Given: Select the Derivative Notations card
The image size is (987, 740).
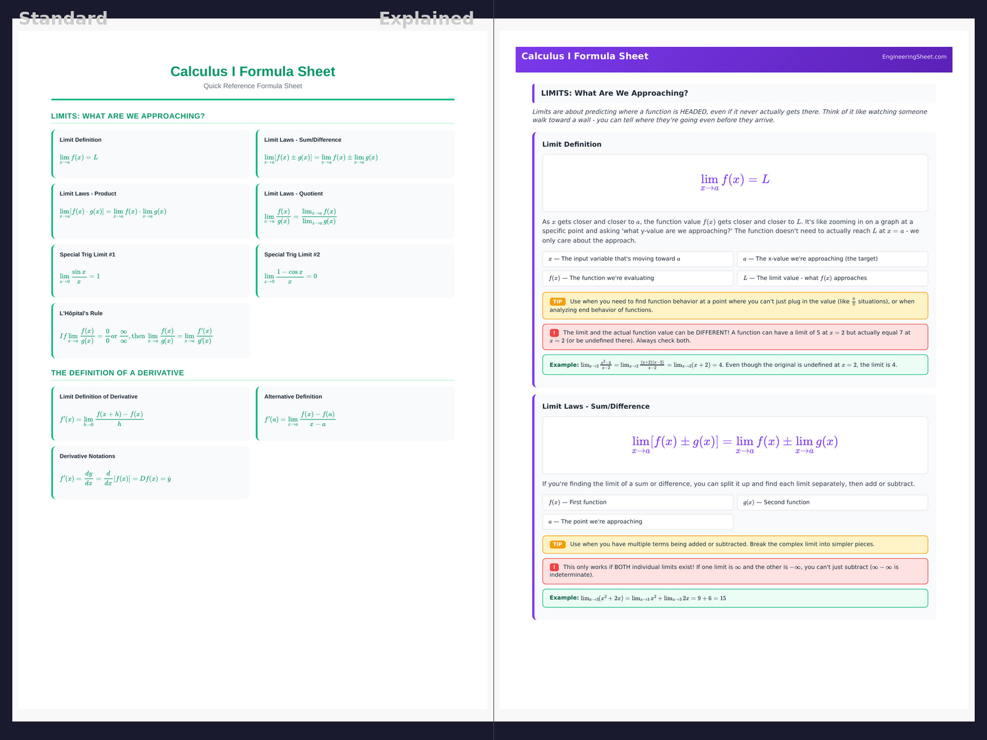Looking at the screenshot, I should [151, 472].
